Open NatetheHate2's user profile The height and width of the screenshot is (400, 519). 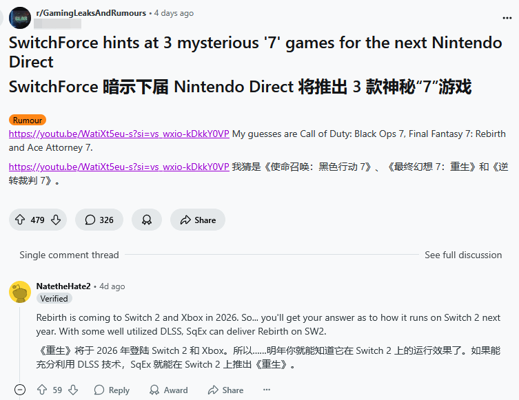click(63, 286)
